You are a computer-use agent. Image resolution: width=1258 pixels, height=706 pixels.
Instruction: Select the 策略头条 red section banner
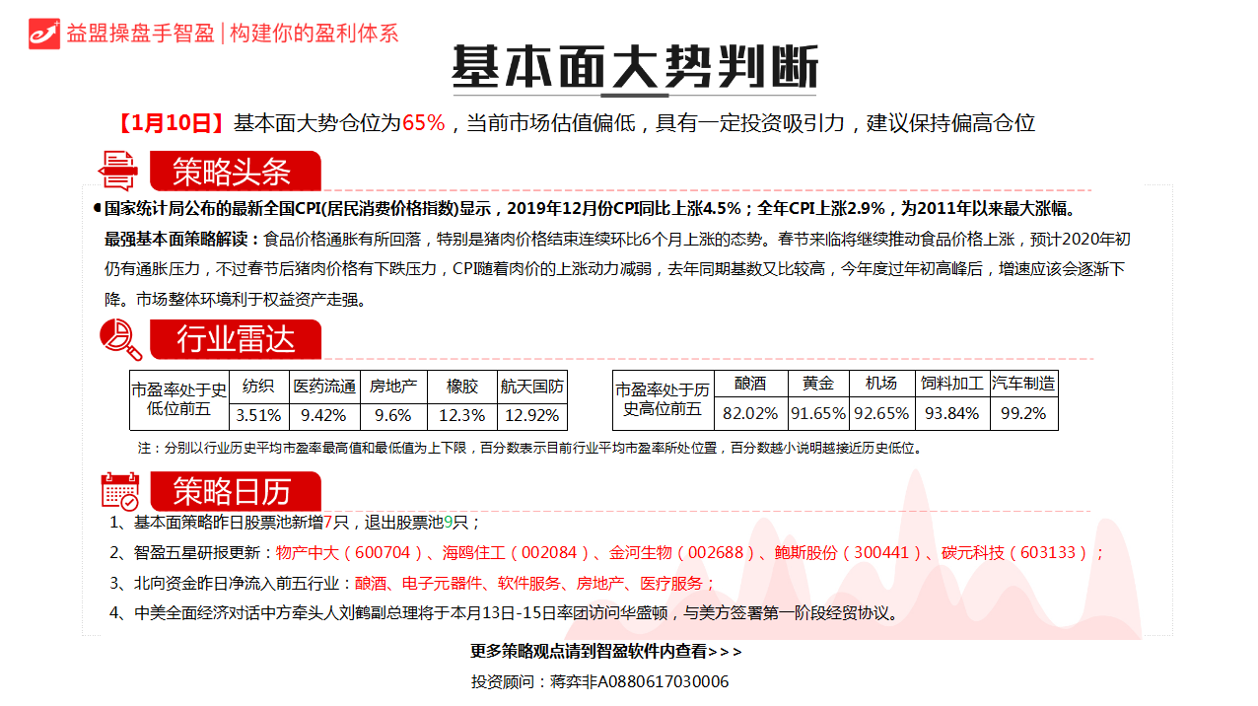[235, 172]
